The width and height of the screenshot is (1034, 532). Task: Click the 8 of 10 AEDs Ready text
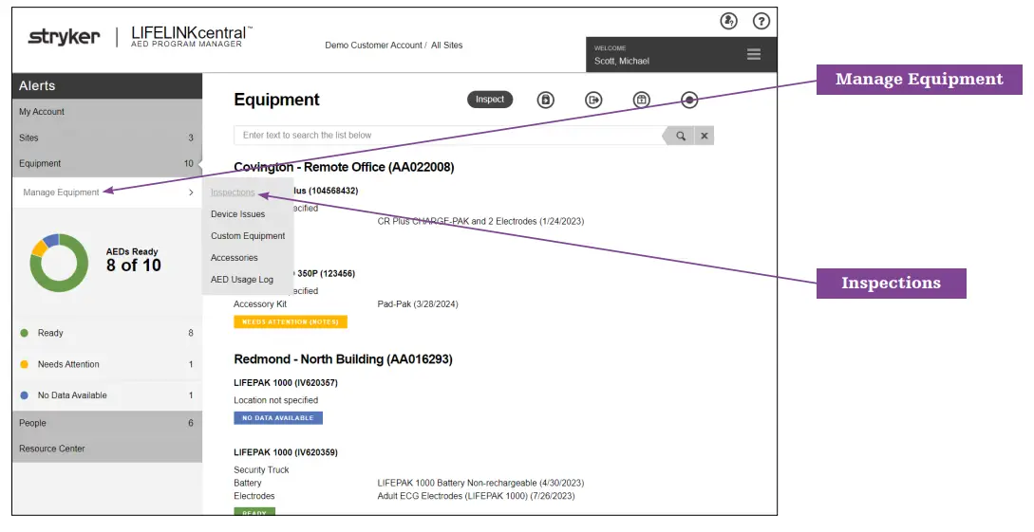(133, 266)
